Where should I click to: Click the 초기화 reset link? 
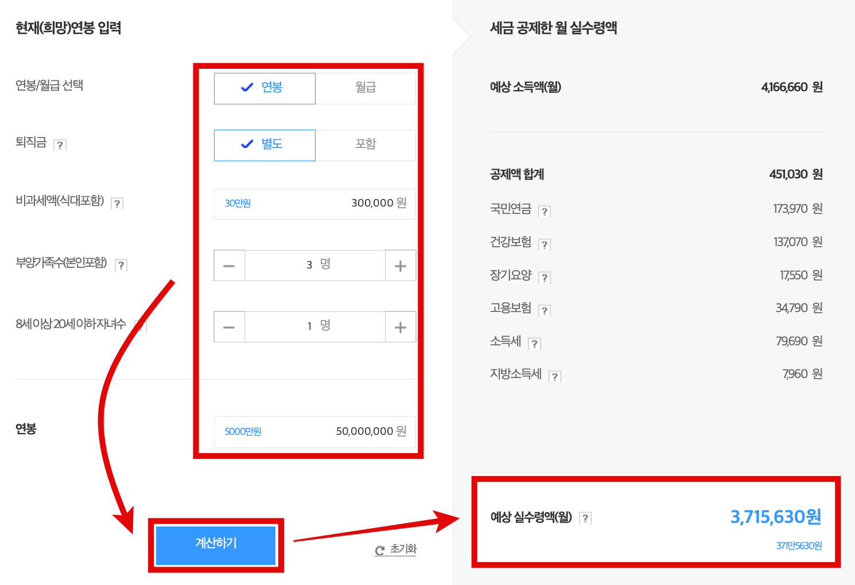401,549
